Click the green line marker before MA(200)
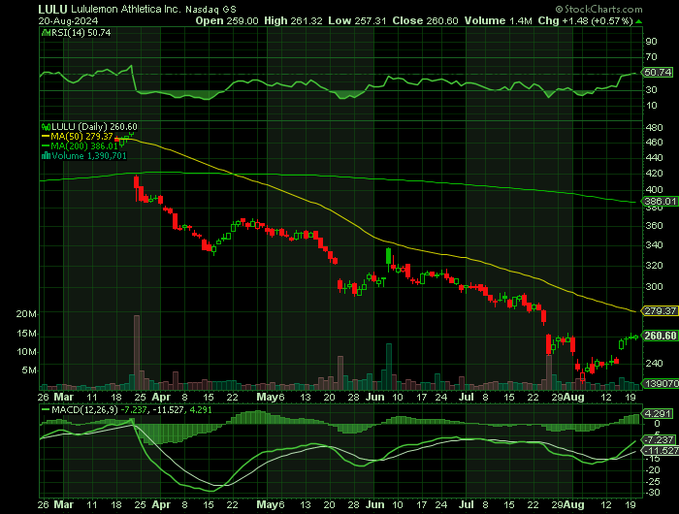This screenshot has height=514, width=679. (46, 146)
